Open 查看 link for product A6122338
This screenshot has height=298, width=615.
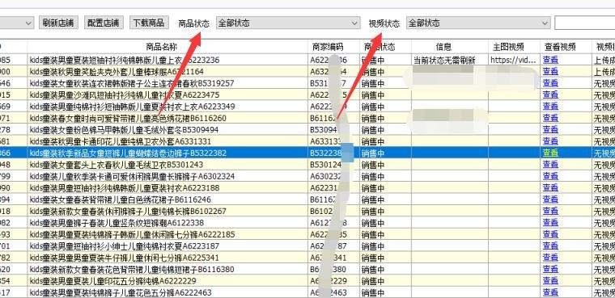point(550,223)
